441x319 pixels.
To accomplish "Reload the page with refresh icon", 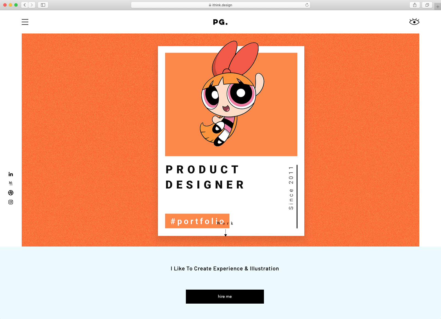I will pos(307,5).
